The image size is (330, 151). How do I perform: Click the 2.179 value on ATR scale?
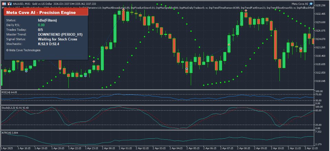319,145
